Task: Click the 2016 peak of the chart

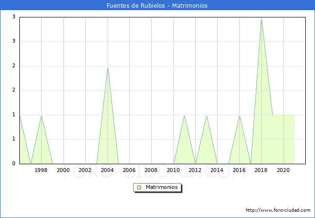Action: (x=239, y=116)
